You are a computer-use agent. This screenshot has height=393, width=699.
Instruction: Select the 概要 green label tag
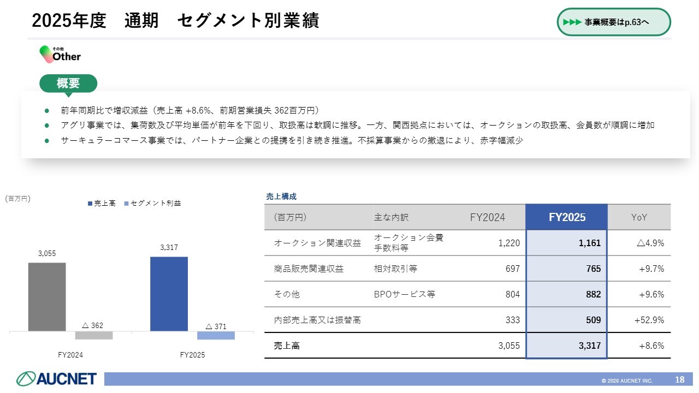[68, 84]
